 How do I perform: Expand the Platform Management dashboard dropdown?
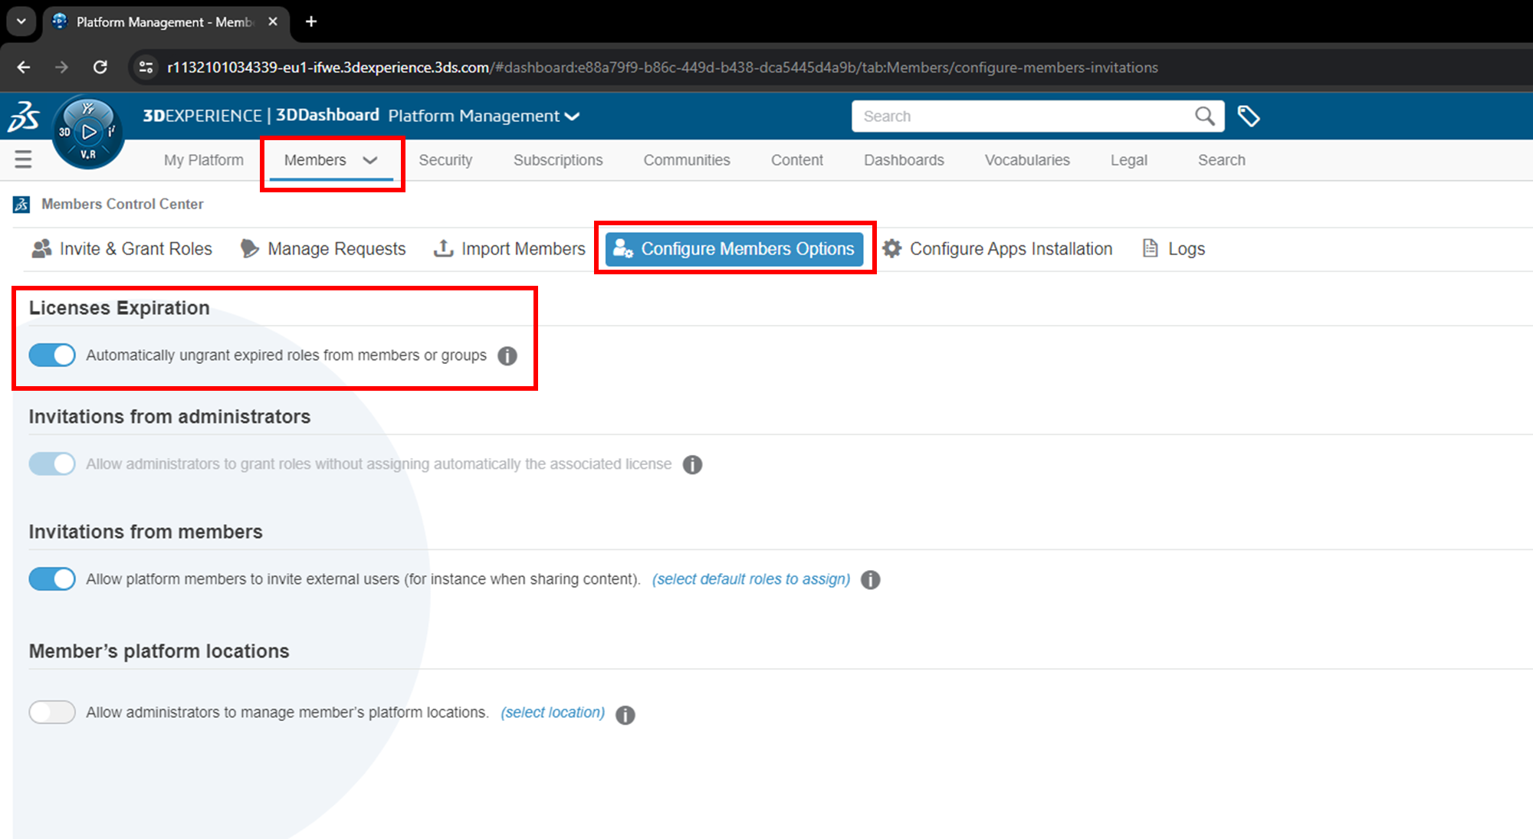point(572,116)
